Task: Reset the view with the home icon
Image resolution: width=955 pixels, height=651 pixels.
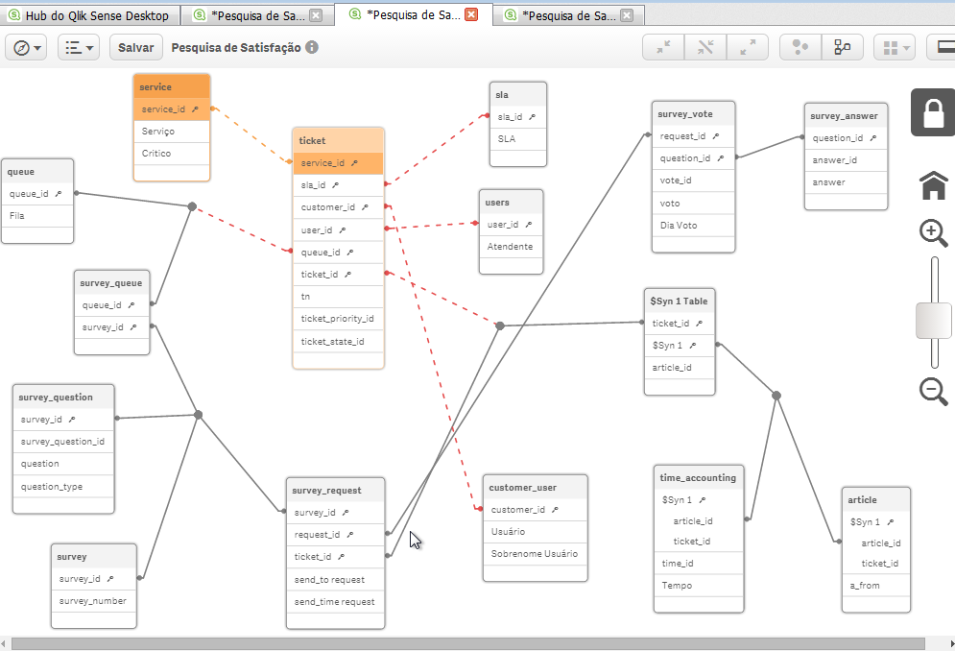Action: coord(932,186)
